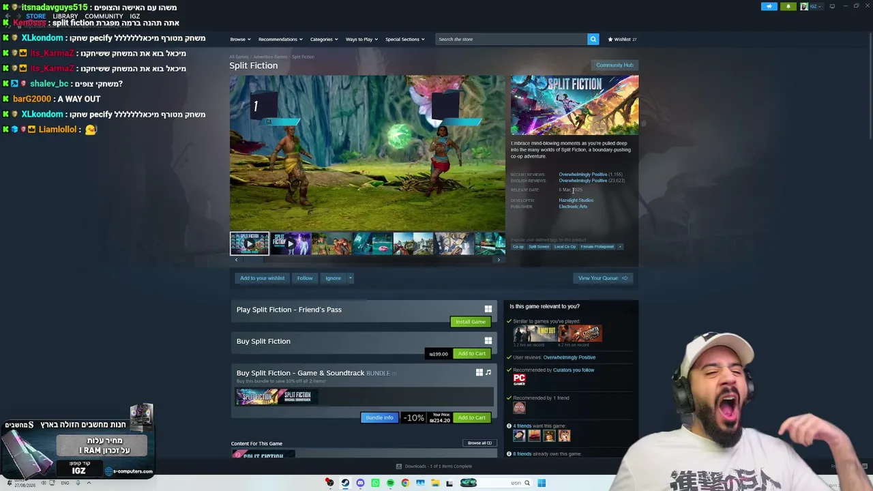Click Install Game for Friend's Pass
This screenshot has height=491, width=873.
tap(471, 322)
